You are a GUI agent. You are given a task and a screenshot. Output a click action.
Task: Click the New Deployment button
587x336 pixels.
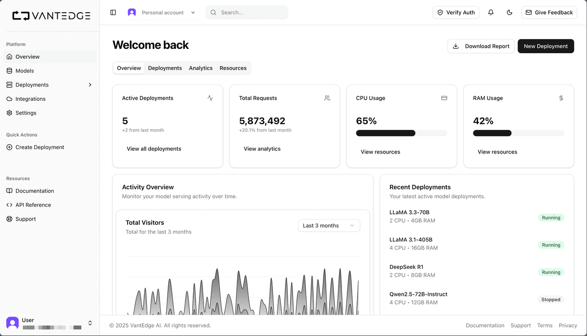[545, 46]
